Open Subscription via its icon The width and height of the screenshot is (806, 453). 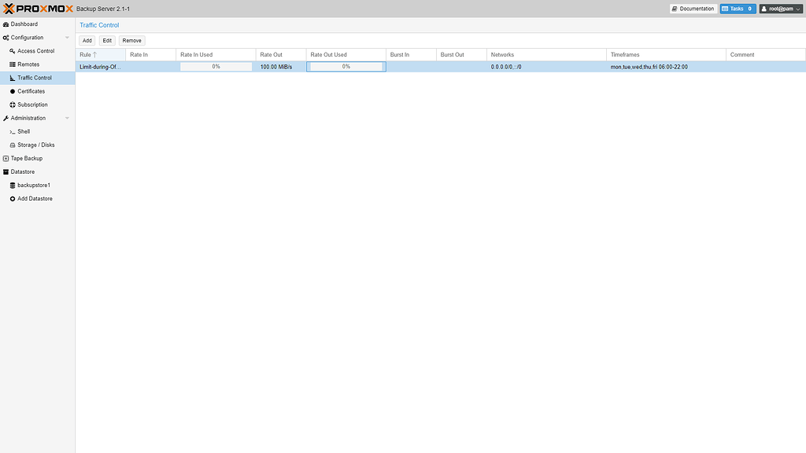(x=13, y=104)
